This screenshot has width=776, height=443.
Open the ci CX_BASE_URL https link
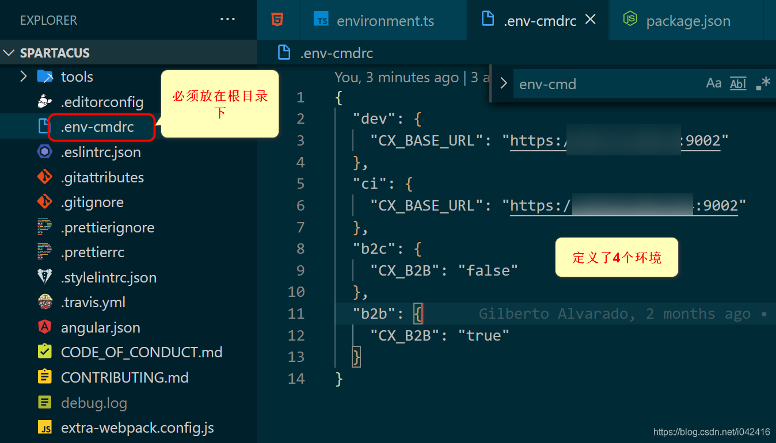point(624,205)
